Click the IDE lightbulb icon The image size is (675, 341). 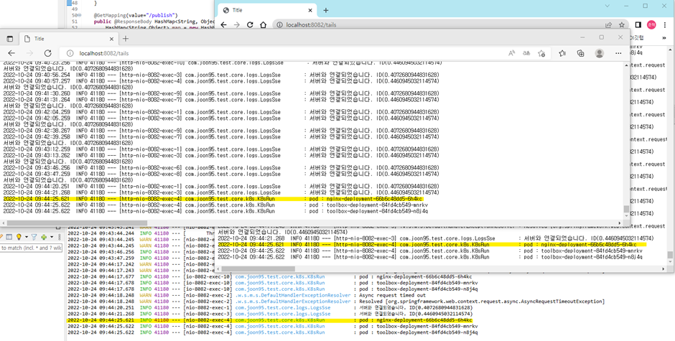click(x=19, y=237)
